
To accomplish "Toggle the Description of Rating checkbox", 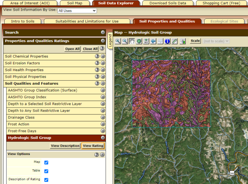I will (46, 180).
